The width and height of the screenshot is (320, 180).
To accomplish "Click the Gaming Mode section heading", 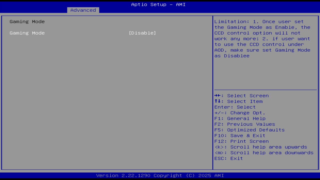I will (27, 21).
